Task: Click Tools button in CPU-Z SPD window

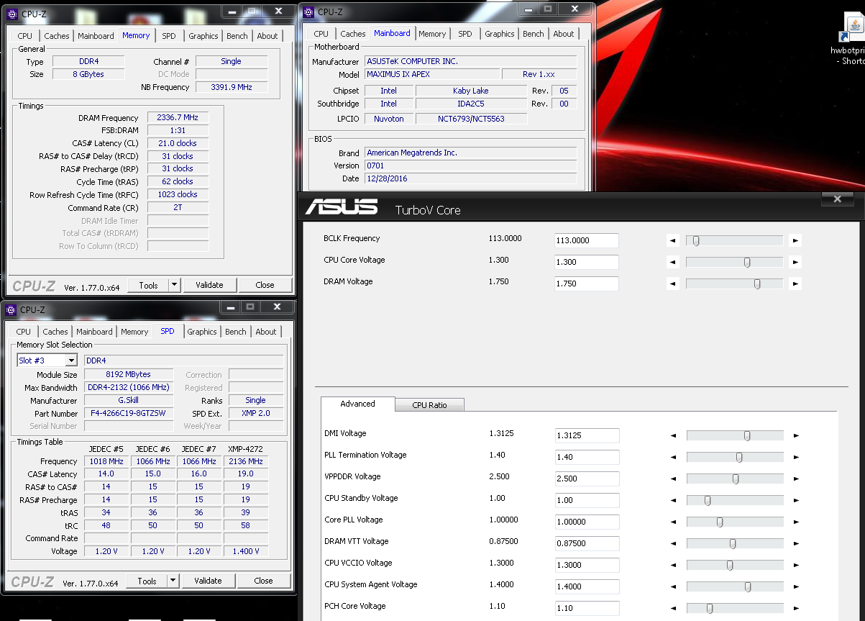Action: tap(147, 581)
